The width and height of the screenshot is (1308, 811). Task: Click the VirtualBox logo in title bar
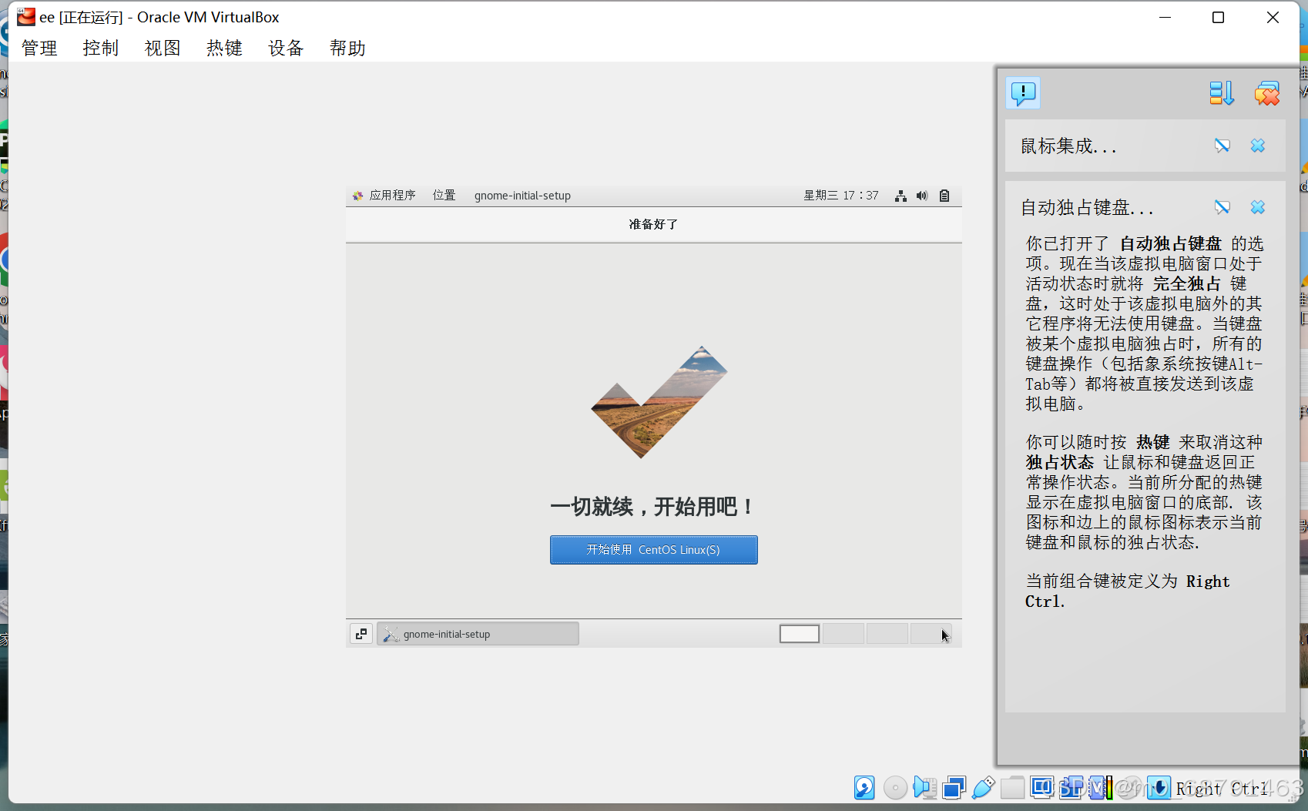(26, 16)
